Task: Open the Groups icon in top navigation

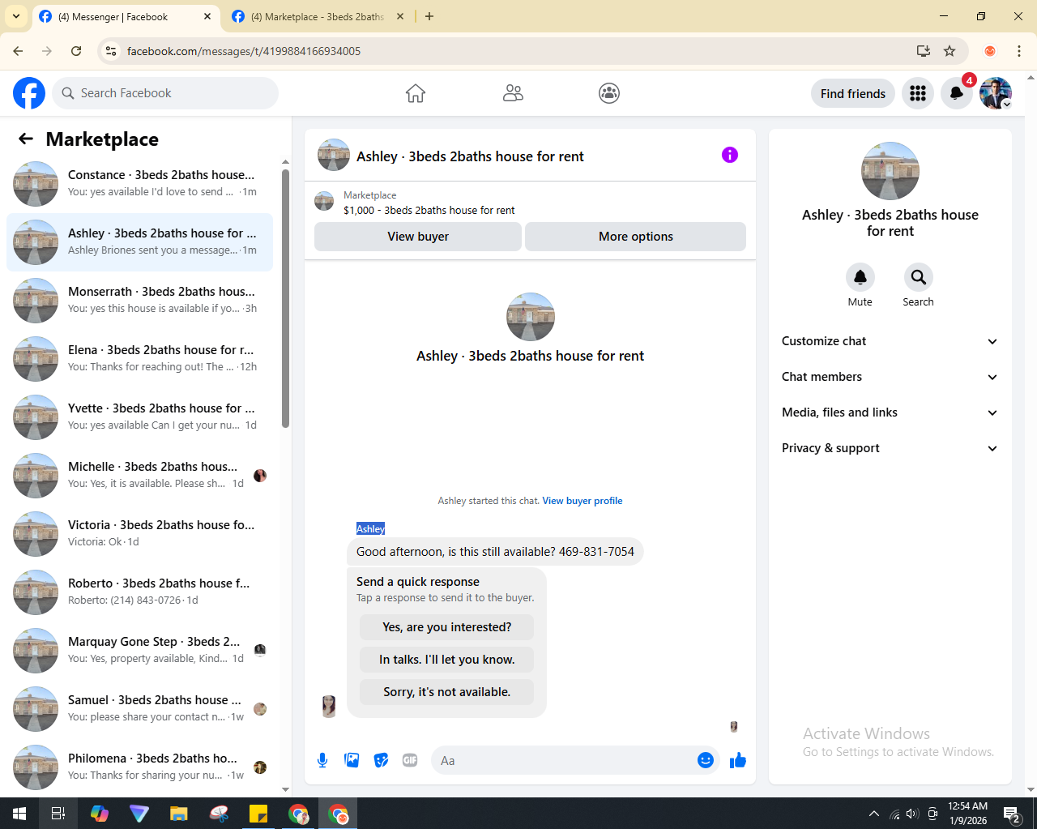Action: tap(609, 93)
